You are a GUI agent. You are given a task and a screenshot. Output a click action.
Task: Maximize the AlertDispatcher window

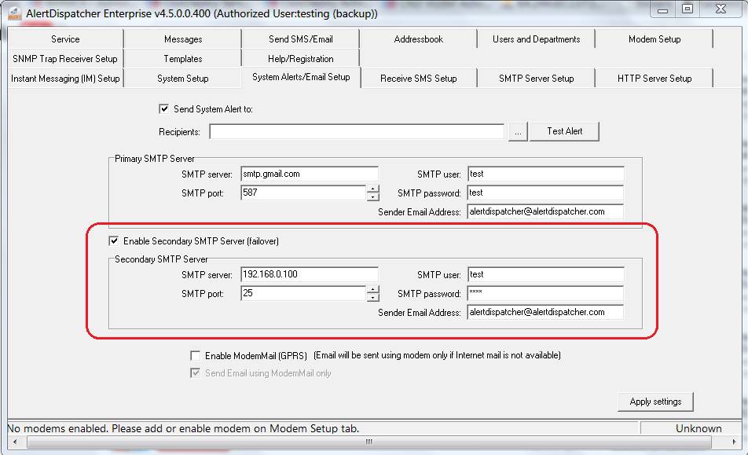tap(687, 9)
